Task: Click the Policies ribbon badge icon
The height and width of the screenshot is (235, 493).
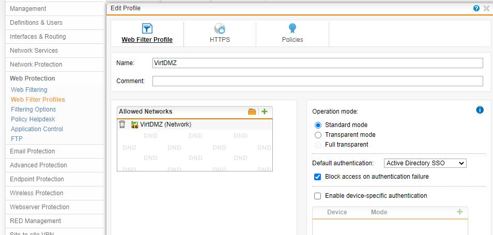Action: click(292, 28)
